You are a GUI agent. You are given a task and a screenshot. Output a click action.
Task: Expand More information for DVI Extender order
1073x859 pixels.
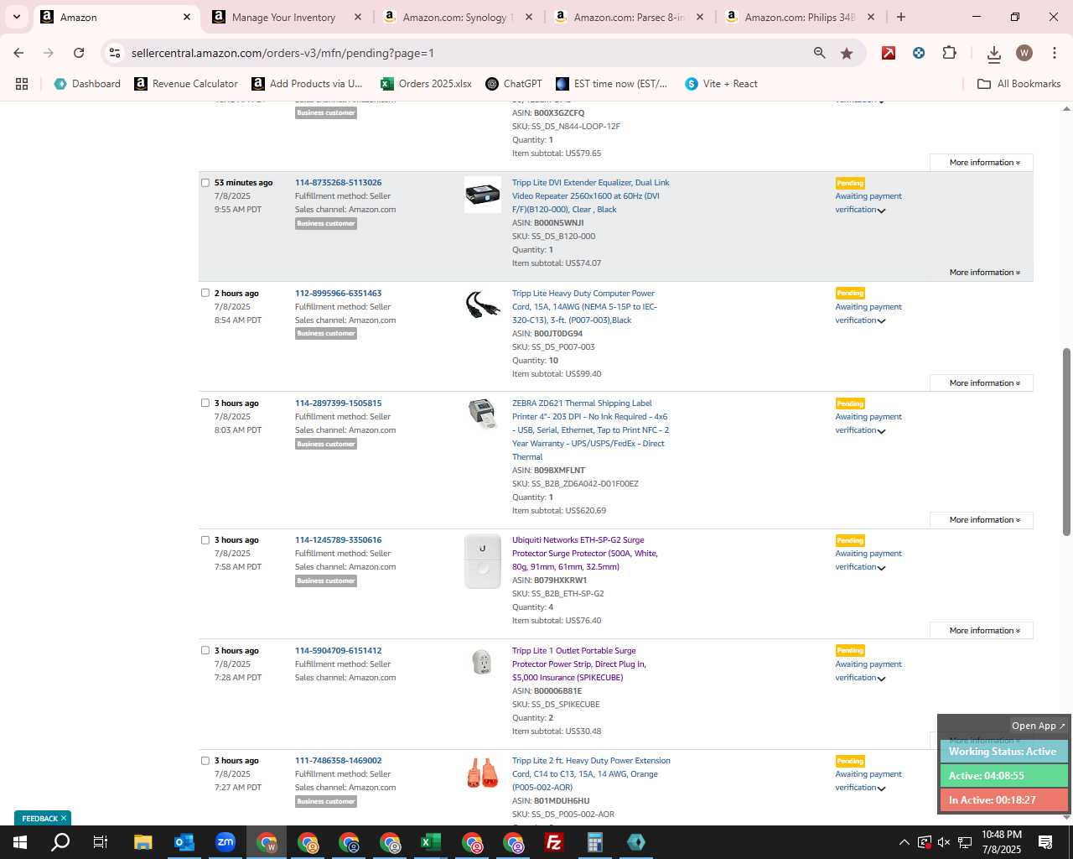coord(984,273)
